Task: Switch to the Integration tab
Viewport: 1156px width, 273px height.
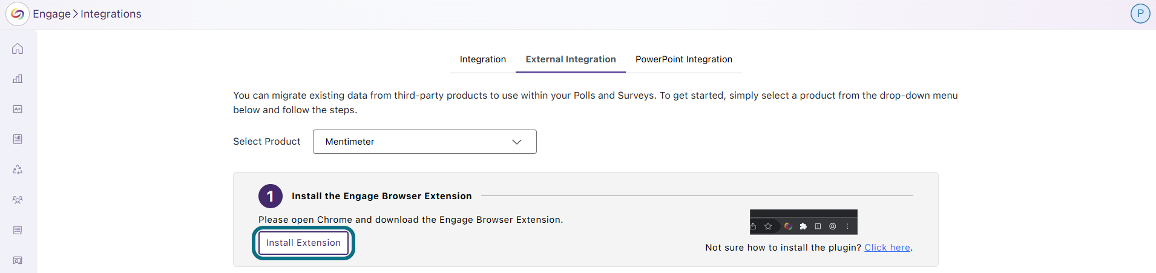Action: [x=483, y=59]
